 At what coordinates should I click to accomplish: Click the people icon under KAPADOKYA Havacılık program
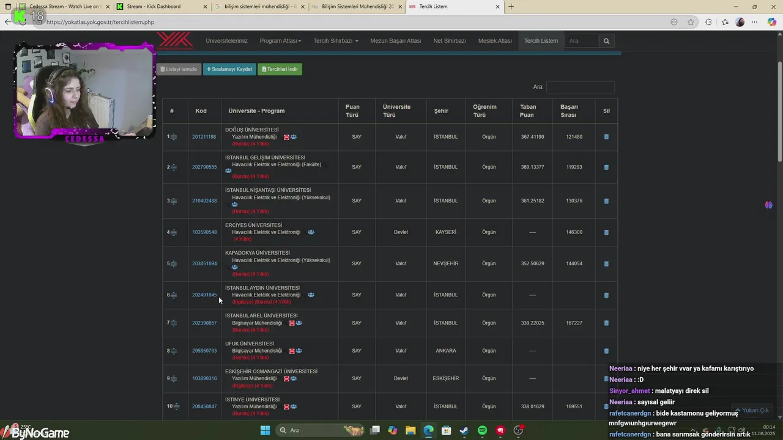pyautogui.click(x=234, y=267)
